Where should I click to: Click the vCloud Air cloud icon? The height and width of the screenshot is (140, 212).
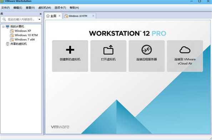[185, 50]
